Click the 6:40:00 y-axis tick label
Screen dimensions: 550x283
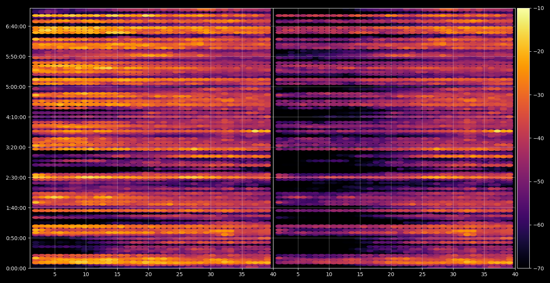point(16,26)
